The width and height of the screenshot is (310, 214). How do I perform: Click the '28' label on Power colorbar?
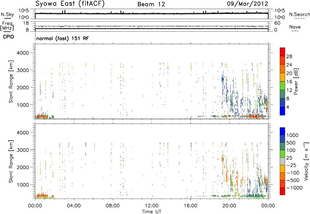coord(289,56)
